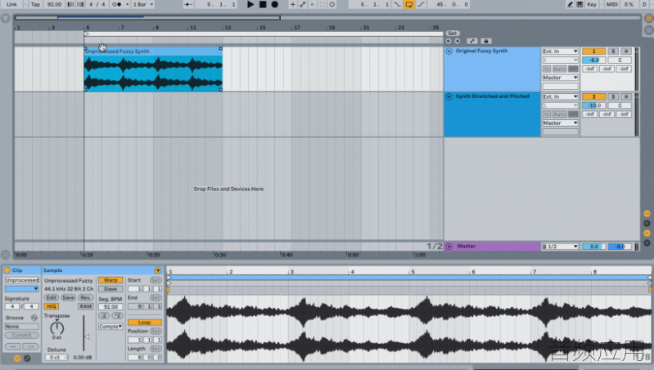Open the quantization menu showing 1 Bar
This screenshot has height=370, width=654.
(x=142, y=5)
